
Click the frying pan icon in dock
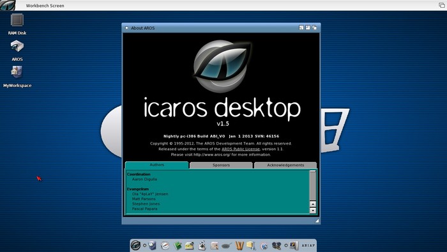(x=227, y=246)
